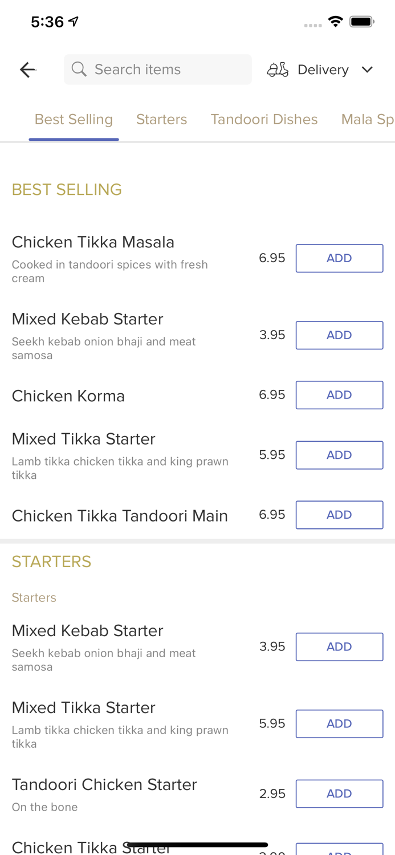
Task: Open the Tandoori Dishes tab
Action: click(x=264, y=119)
